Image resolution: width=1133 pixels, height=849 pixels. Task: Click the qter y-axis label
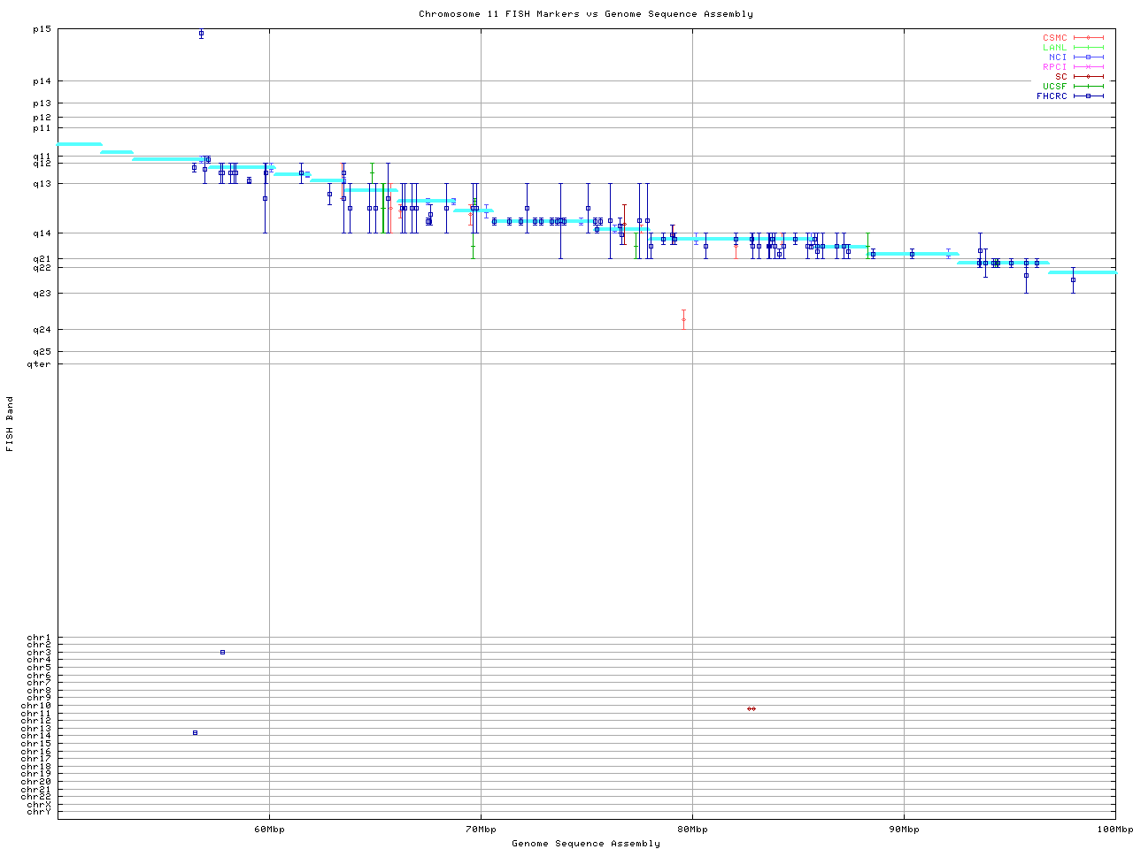click(x=39, y=363)
